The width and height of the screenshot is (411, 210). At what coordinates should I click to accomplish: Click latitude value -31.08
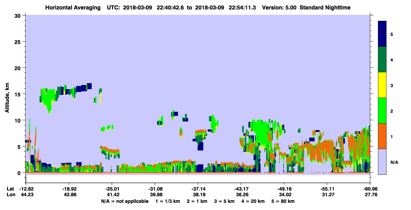[x=155, y=189]
